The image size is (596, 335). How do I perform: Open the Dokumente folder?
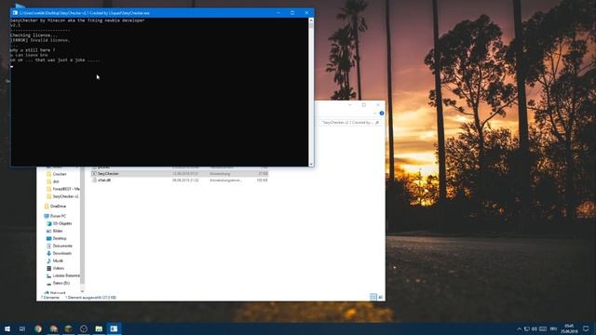click(60, 246)
